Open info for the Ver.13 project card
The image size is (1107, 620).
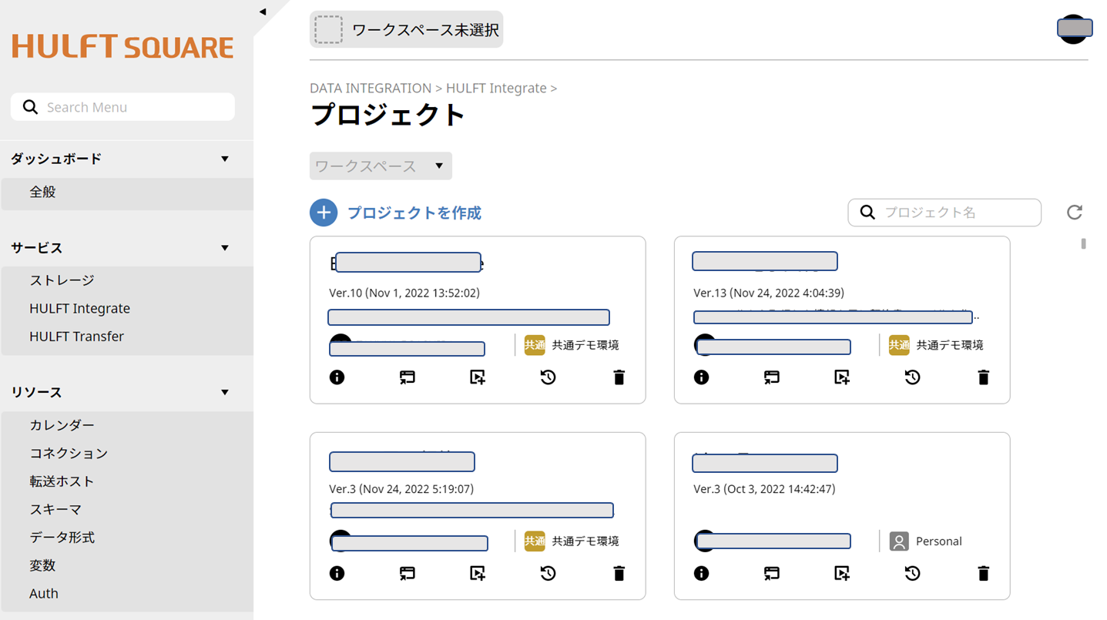pos(701,377)
